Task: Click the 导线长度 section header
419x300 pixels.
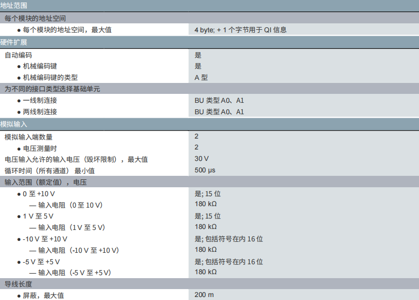Action: [18, 284]
